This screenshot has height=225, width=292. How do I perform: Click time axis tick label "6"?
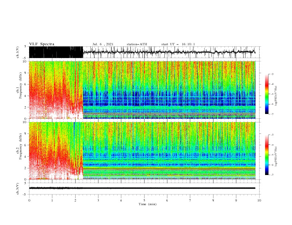tap(167, 200)
